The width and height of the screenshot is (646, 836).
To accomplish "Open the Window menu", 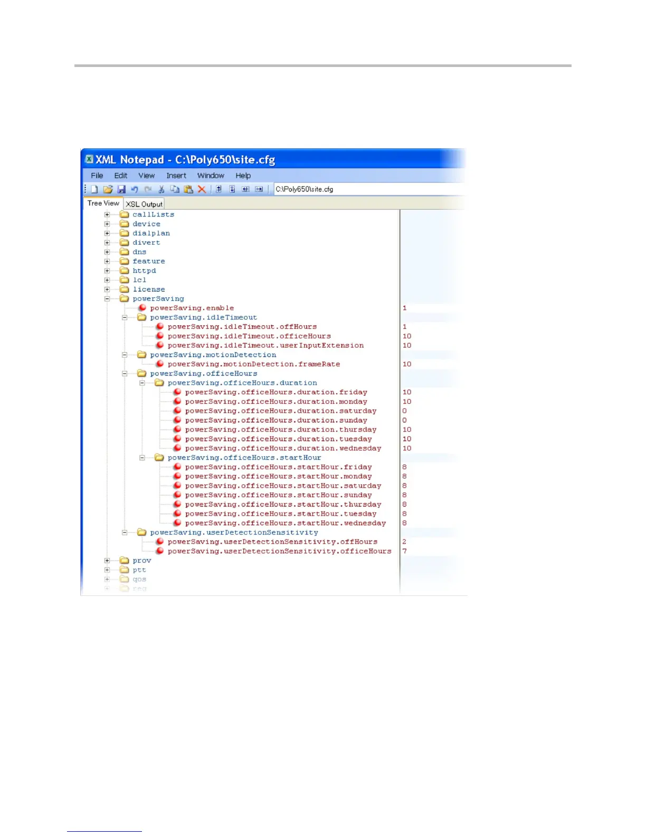I will (x=211, y=175).
